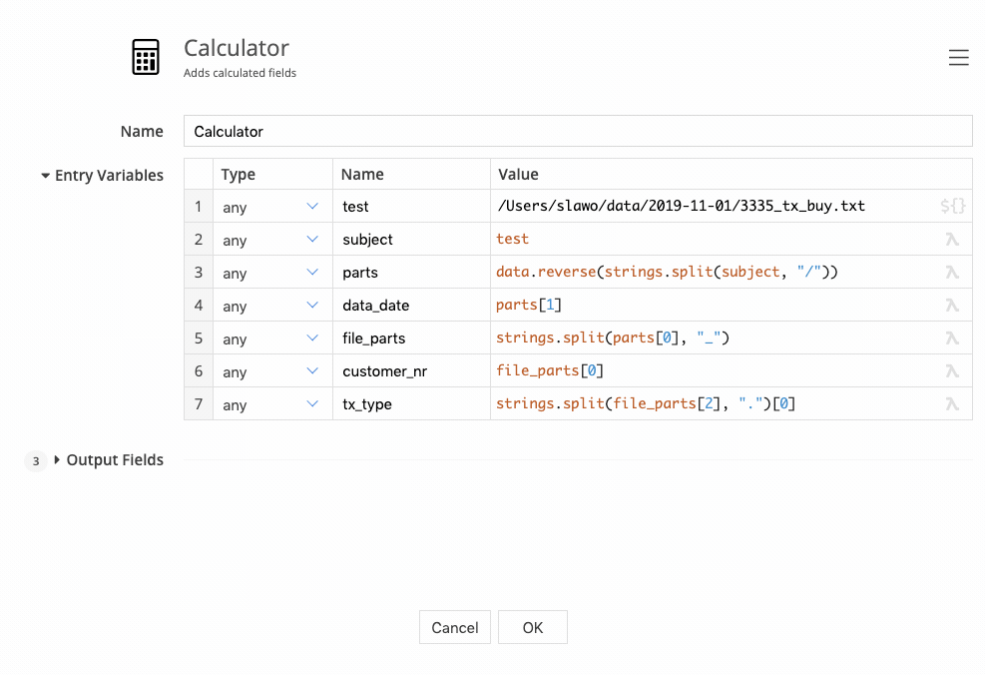This screenshot has height=675, width=985.
Task: Edit the data.reverse expression for parts
Action: (x=667, y=272)
